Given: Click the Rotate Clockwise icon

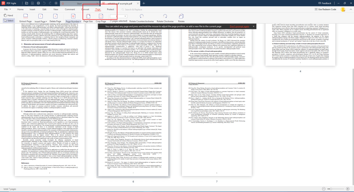Looking at the screenshot, I should point(165,16).
